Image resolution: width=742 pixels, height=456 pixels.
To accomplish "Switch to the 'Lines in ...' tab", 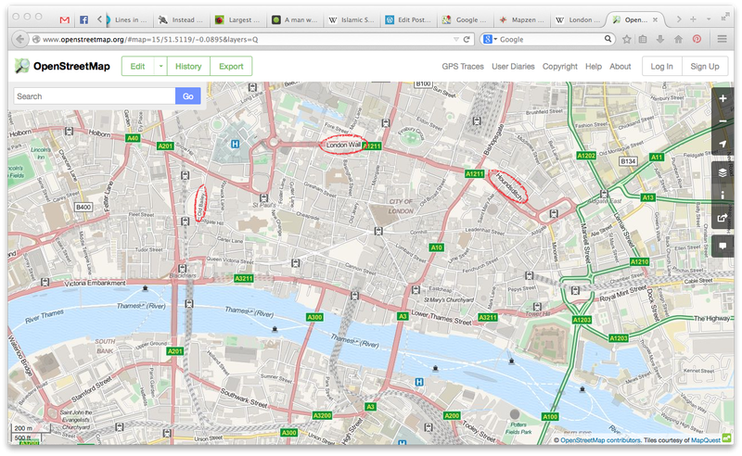I will [129, 19].
